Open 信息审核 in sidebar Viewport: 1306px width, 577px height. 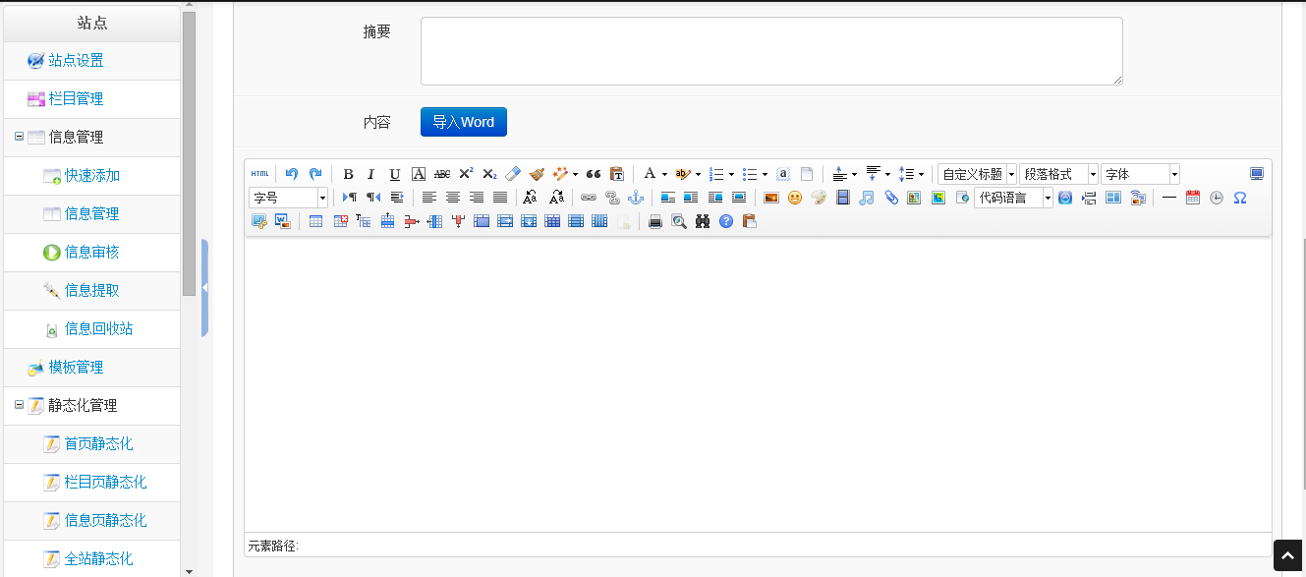click(91, 252)
